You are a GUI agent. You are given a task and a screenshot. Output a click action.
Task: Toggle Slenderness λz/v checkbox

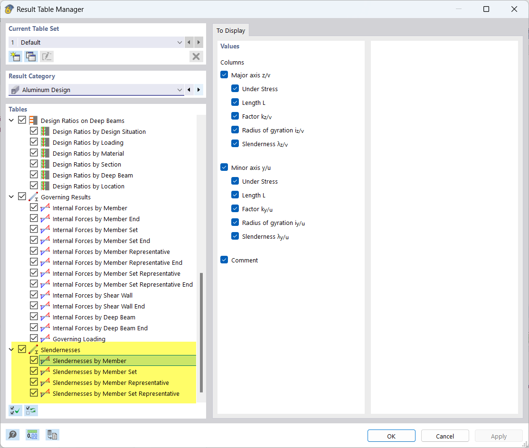pyautogui.click(x=235, y=144)
